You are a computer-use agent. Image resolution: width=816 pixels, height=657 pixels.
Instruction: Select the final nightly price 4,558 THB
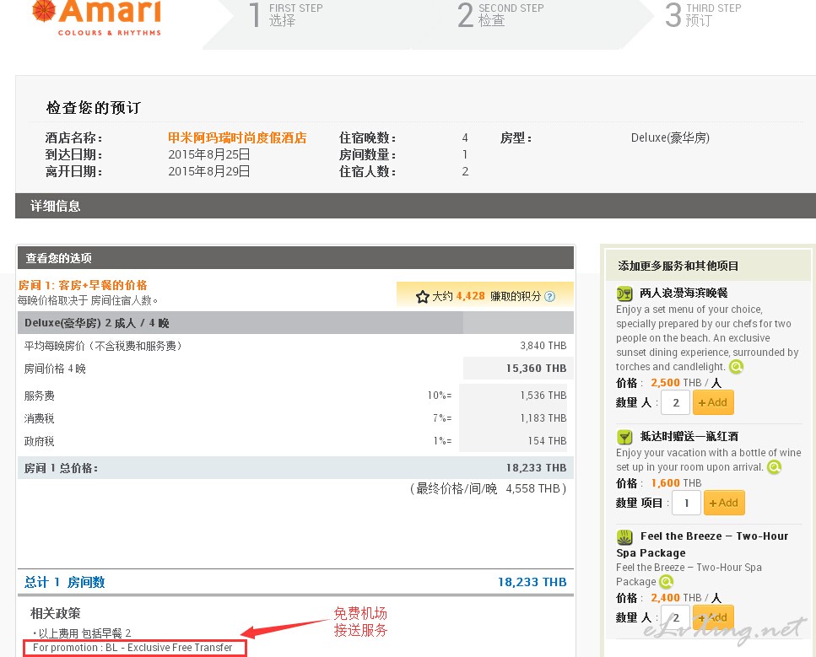(x=533, y=489)
